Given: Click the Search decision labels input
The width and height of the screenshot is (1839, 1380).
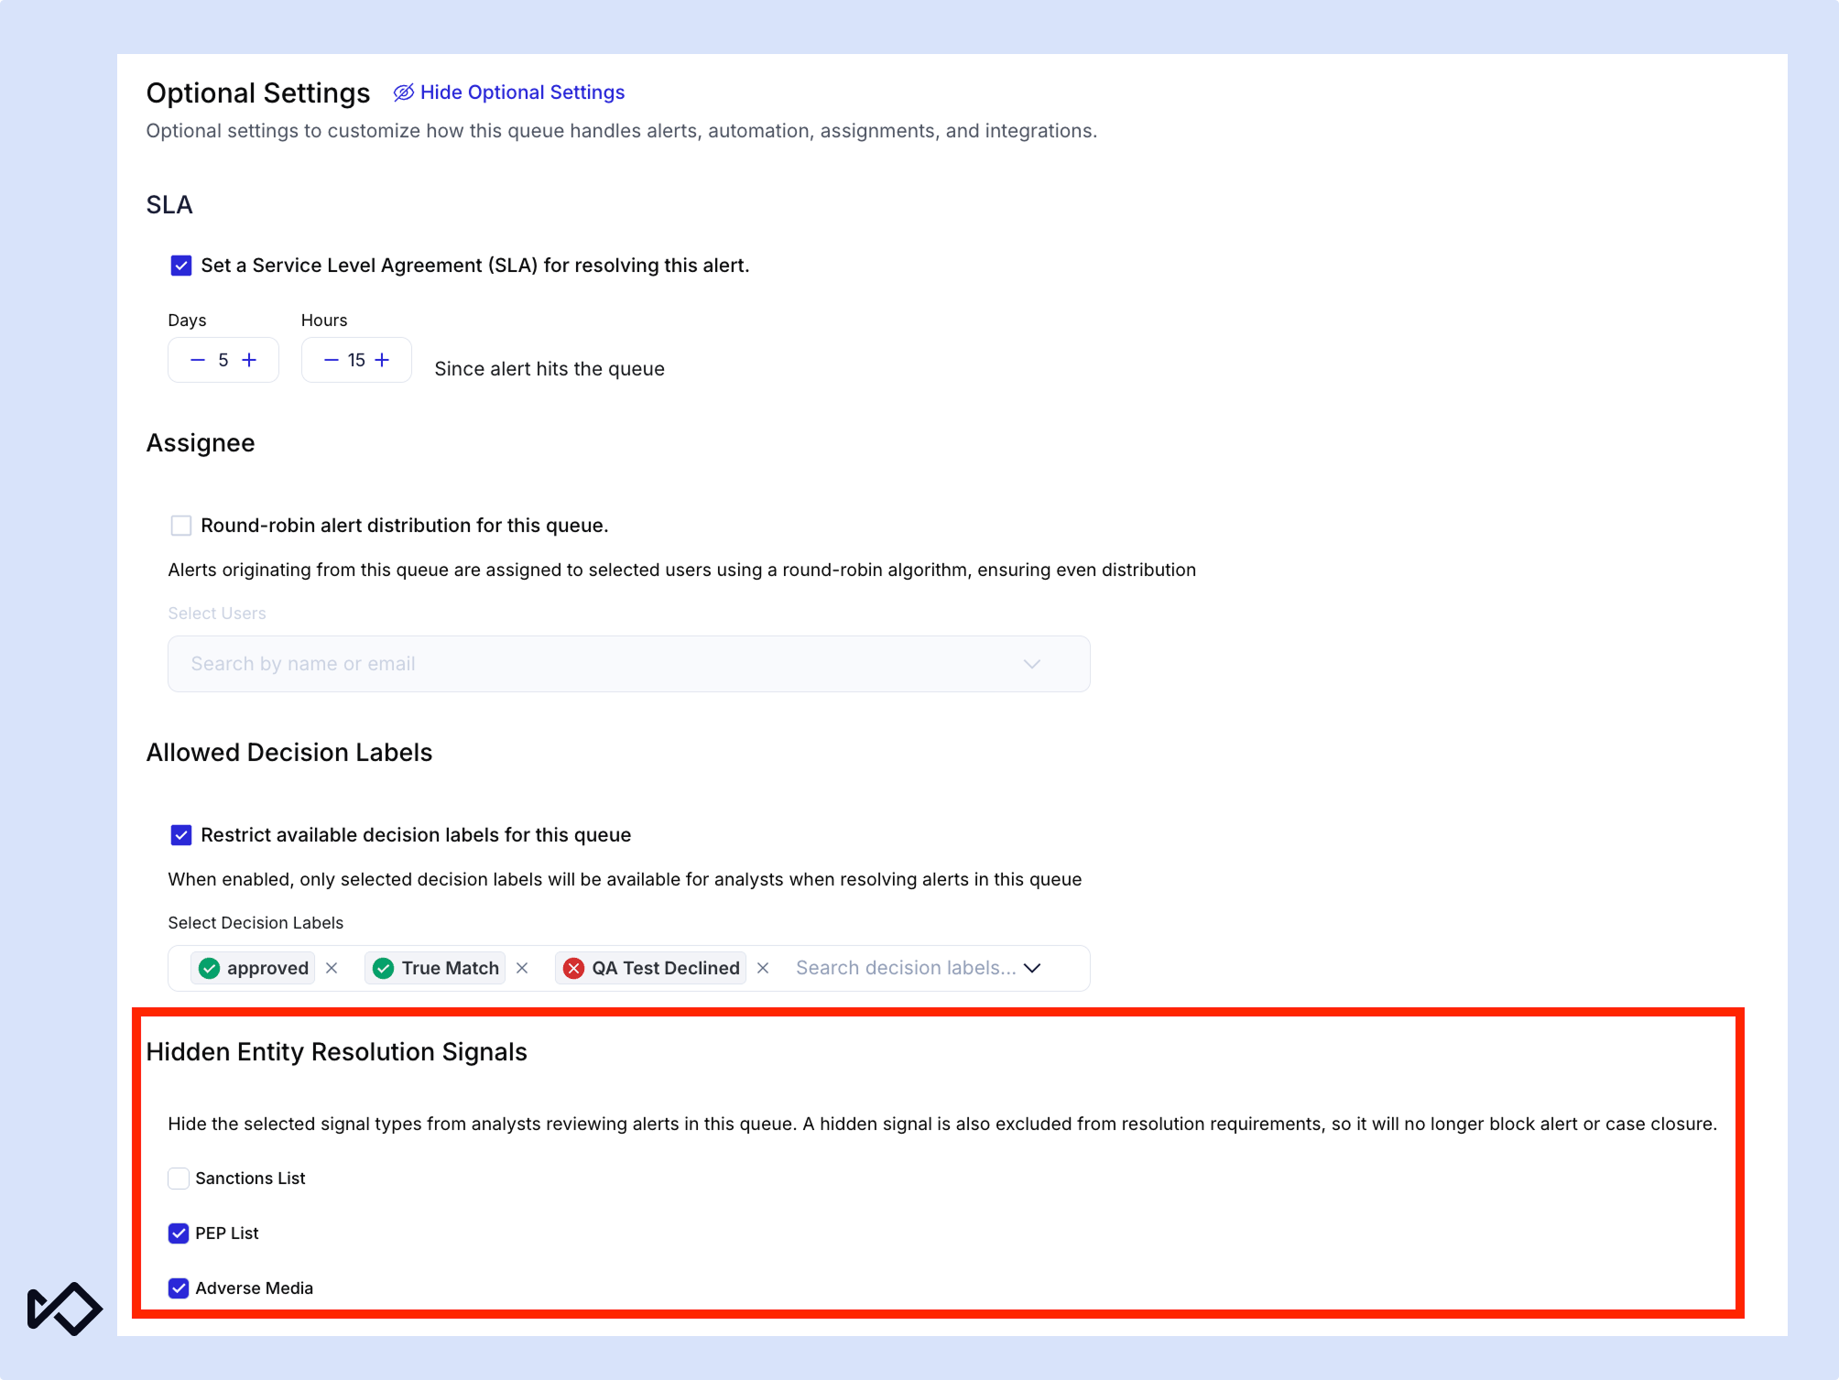Looking at the screenshot, I should [906, 968].
